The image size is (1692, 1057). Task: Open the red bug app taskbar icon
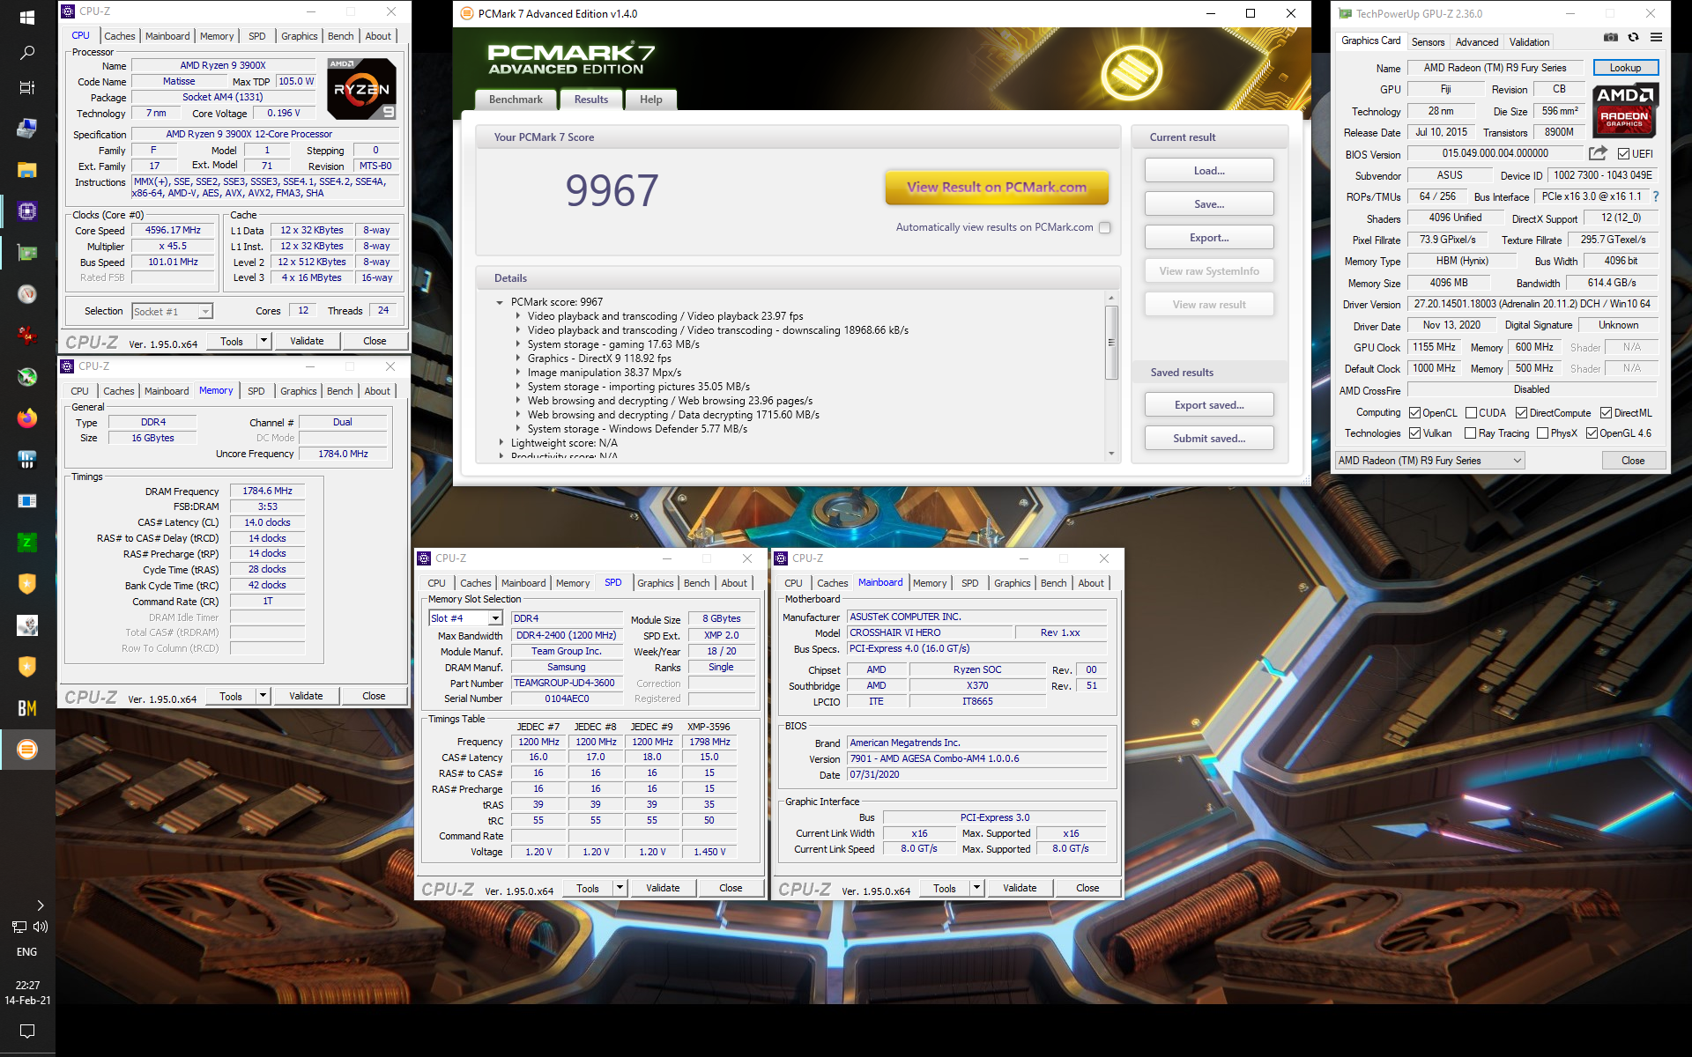27,335
